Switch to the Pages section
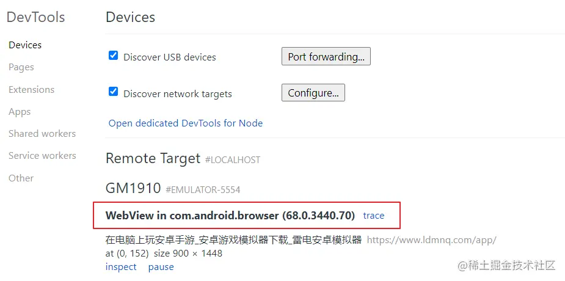The width and height of the screenshot is (565, 281). pyautogui.click(x=21, y=67)
